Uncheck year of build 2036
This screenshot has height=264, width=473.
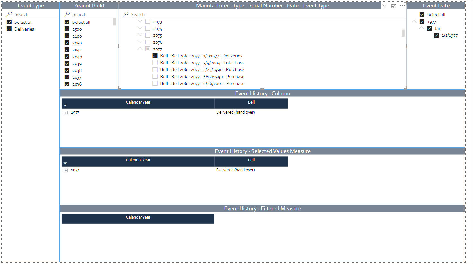(x=67, y=84)
